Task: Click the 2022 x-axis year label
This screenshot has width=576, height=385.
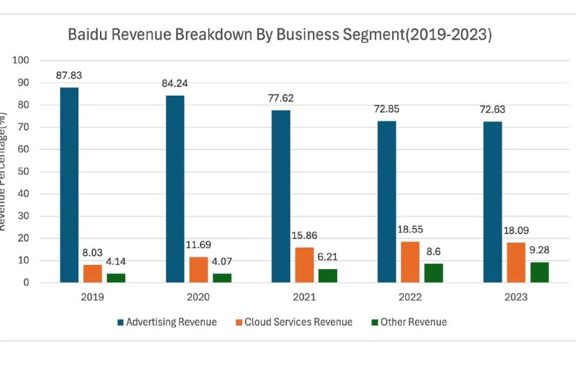Action: [410, 297]
